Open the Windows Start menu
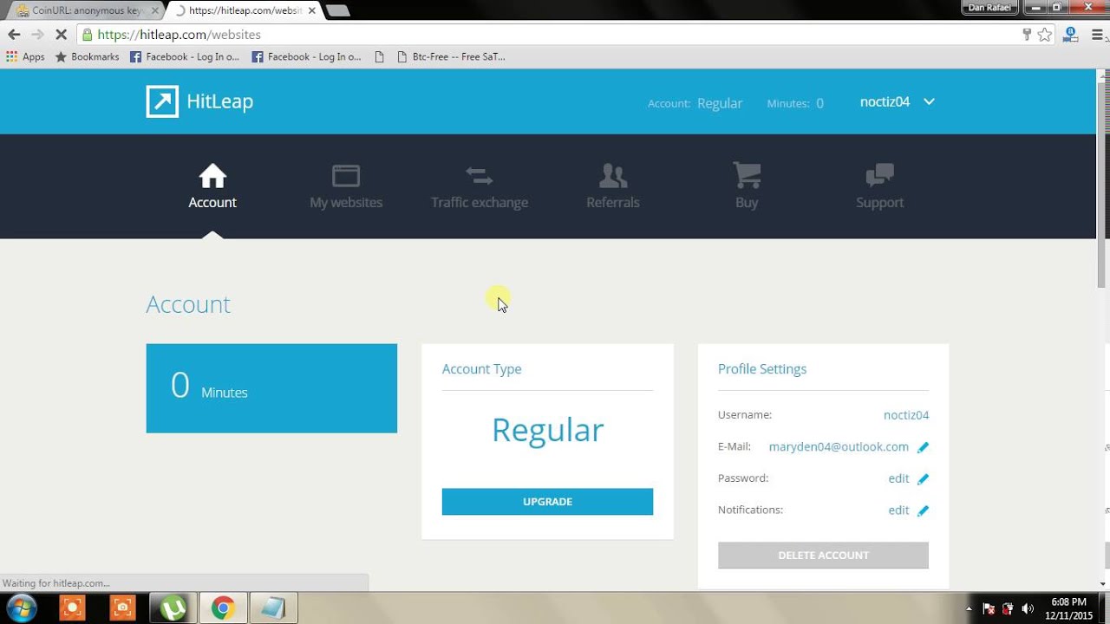The width and height of the screenshot is (1110, 624). click(x=21, y=608)
